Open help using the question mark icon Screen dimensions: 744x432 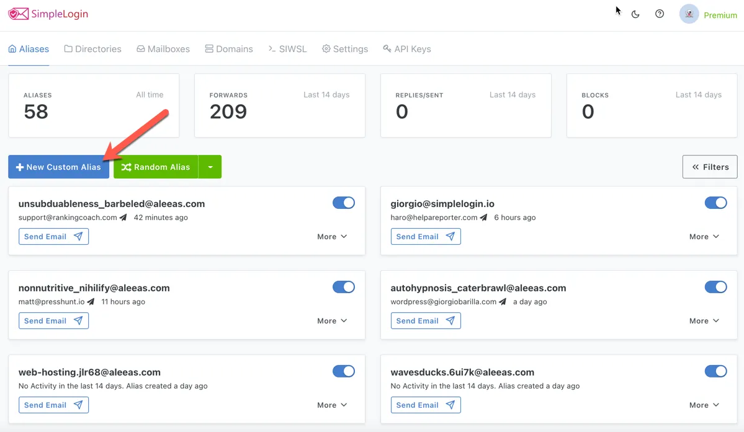tap(660, 14)
